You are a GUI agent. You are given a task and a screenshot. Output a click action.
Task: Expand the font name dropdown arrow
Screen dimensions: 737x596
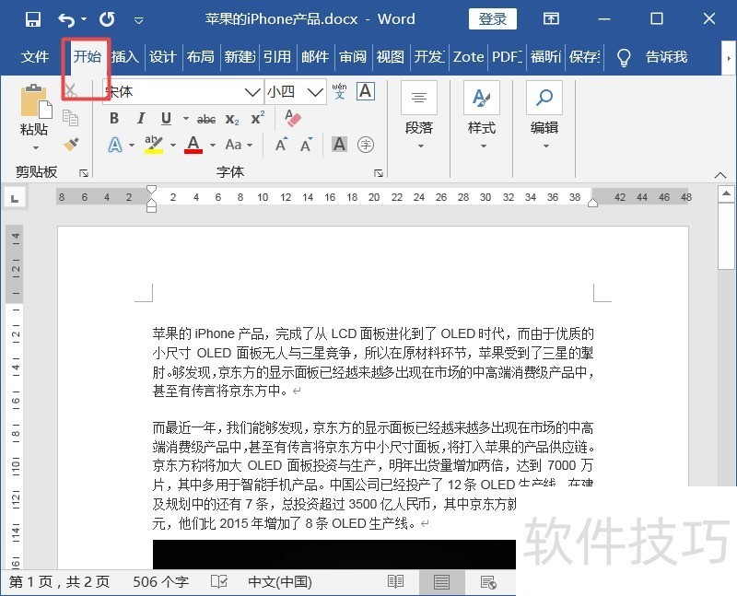click(x=252, y=91)
